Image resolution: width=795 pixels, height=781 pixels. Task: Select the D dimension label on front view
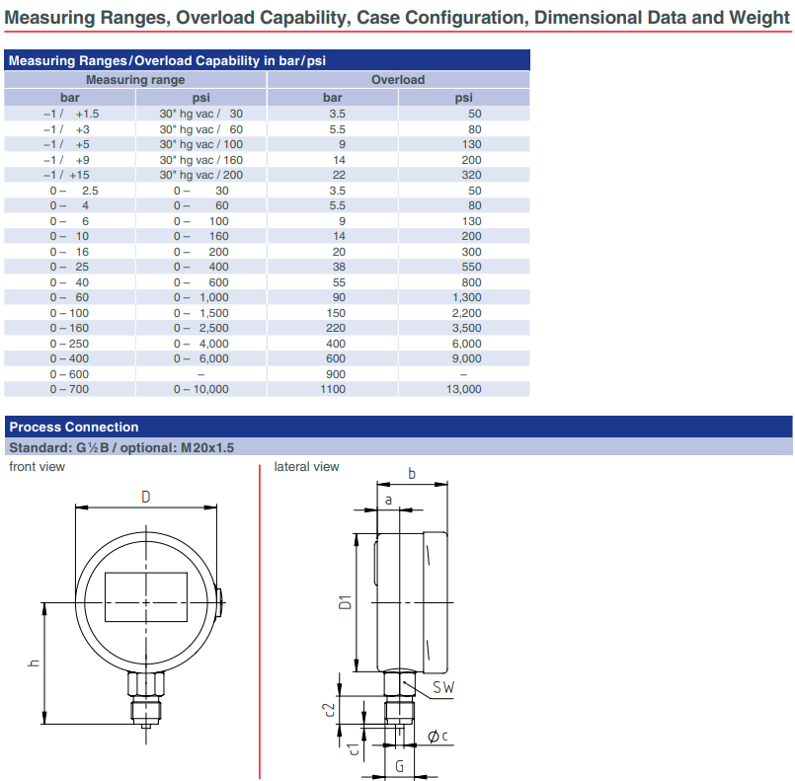145,497
